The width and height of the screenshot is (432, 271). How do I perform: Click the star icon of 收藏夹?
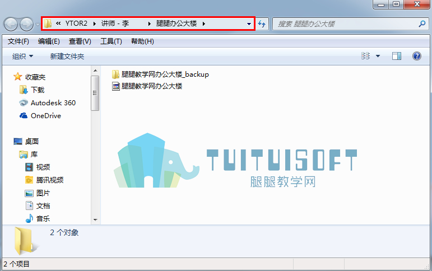[x=17, y=77]
